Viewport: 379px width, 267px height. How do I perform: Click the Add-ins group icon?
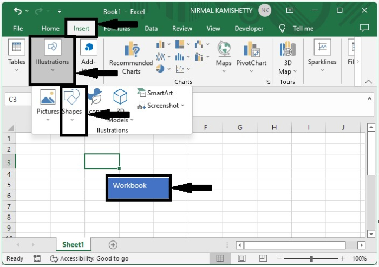[89, 47]
